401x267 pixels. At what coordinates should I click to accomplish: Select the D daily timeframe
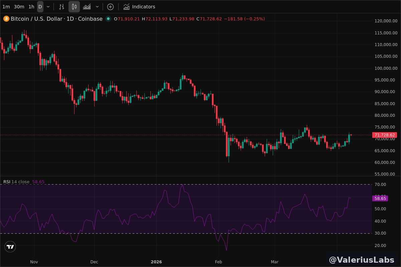click(x=40, y=7)
